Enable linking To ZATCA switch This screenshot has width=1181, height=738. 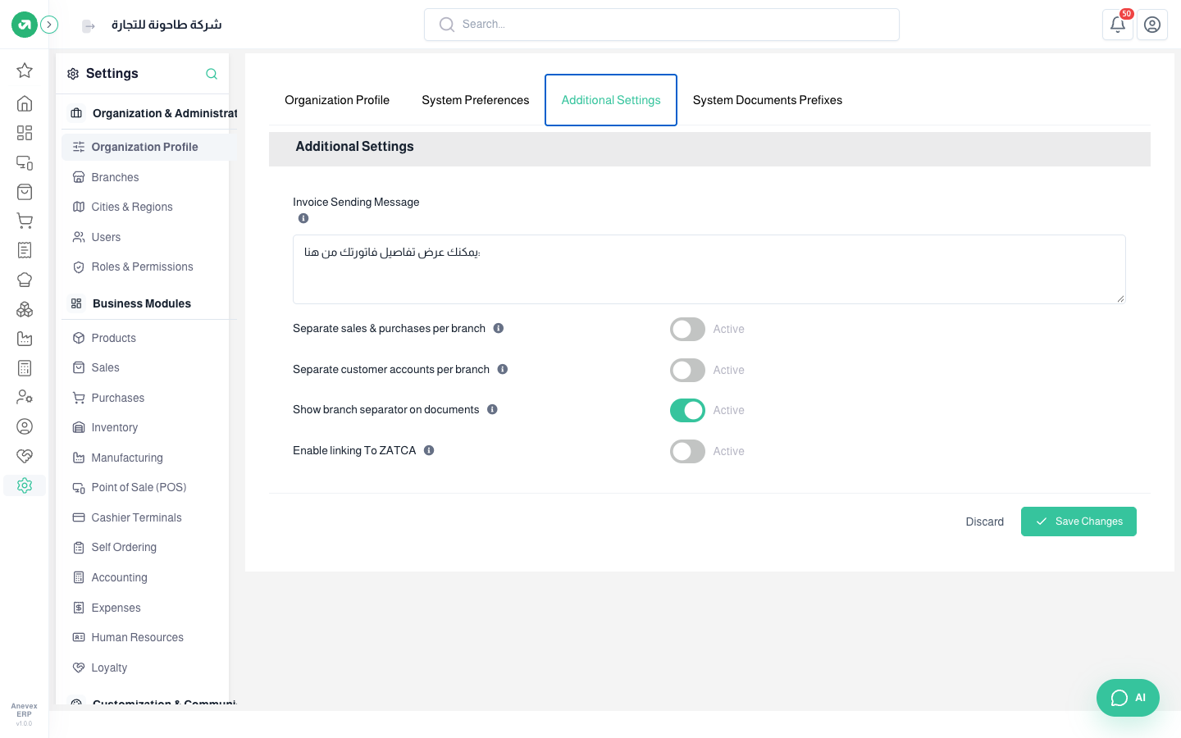(x=687, y=451)
